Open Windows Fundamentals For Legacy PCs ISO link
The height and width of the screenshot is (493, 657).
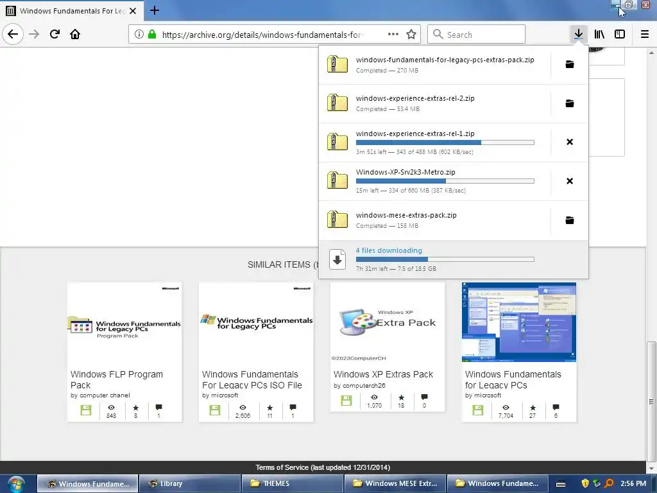tap(252, 379)
